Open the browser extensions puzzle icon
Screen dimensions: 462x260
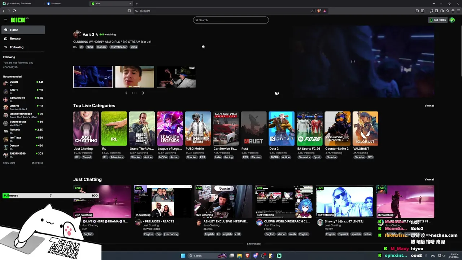[x=417, y=11]
